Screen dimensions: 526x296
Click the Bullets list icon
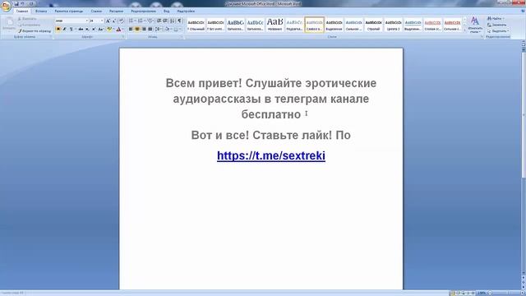[131, 21]
